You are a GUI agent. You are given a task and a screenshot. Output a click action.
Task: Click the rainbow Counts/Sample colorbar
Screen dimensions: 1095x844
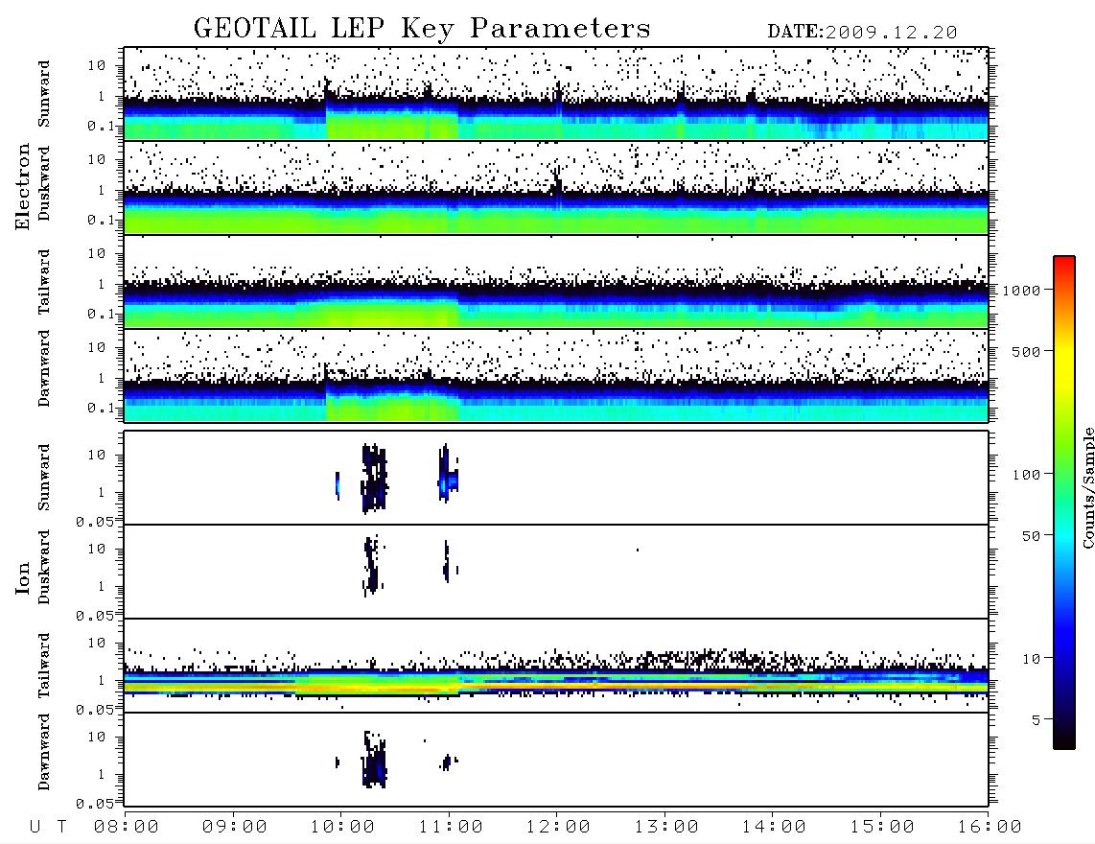(x=1064, y=504)
